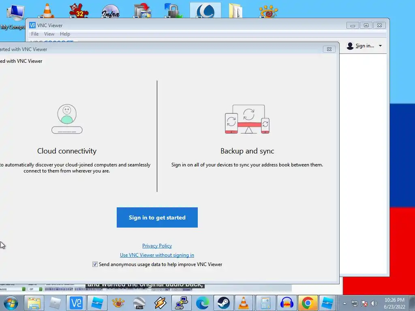Click the Cloud connectivity user illustration

click(67, 119)
